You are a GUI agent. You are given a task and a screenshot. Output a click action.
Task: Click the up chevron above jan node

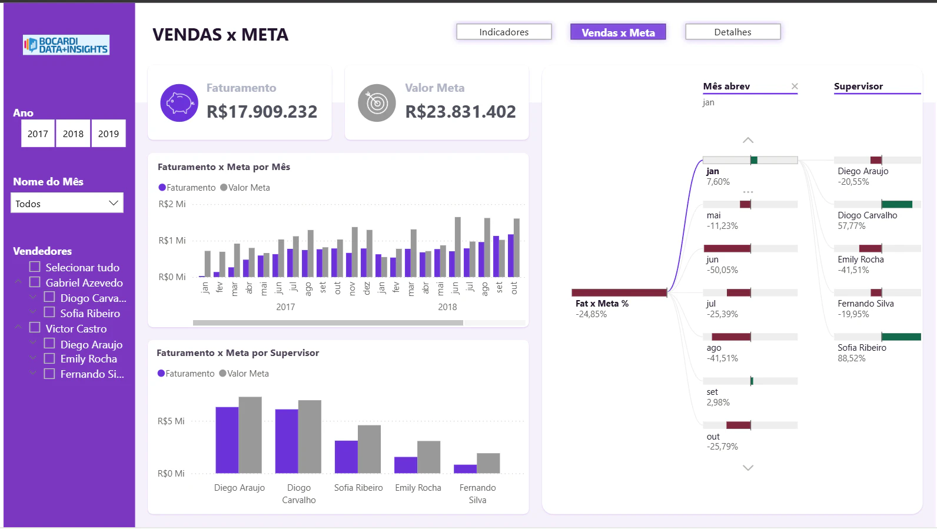click(748, 140)
